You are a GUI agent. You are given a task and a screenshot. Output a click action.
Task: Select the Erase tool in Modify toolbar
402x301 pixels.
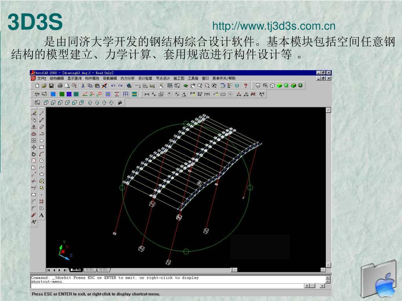pyautogui.click(x=34, y=113)
